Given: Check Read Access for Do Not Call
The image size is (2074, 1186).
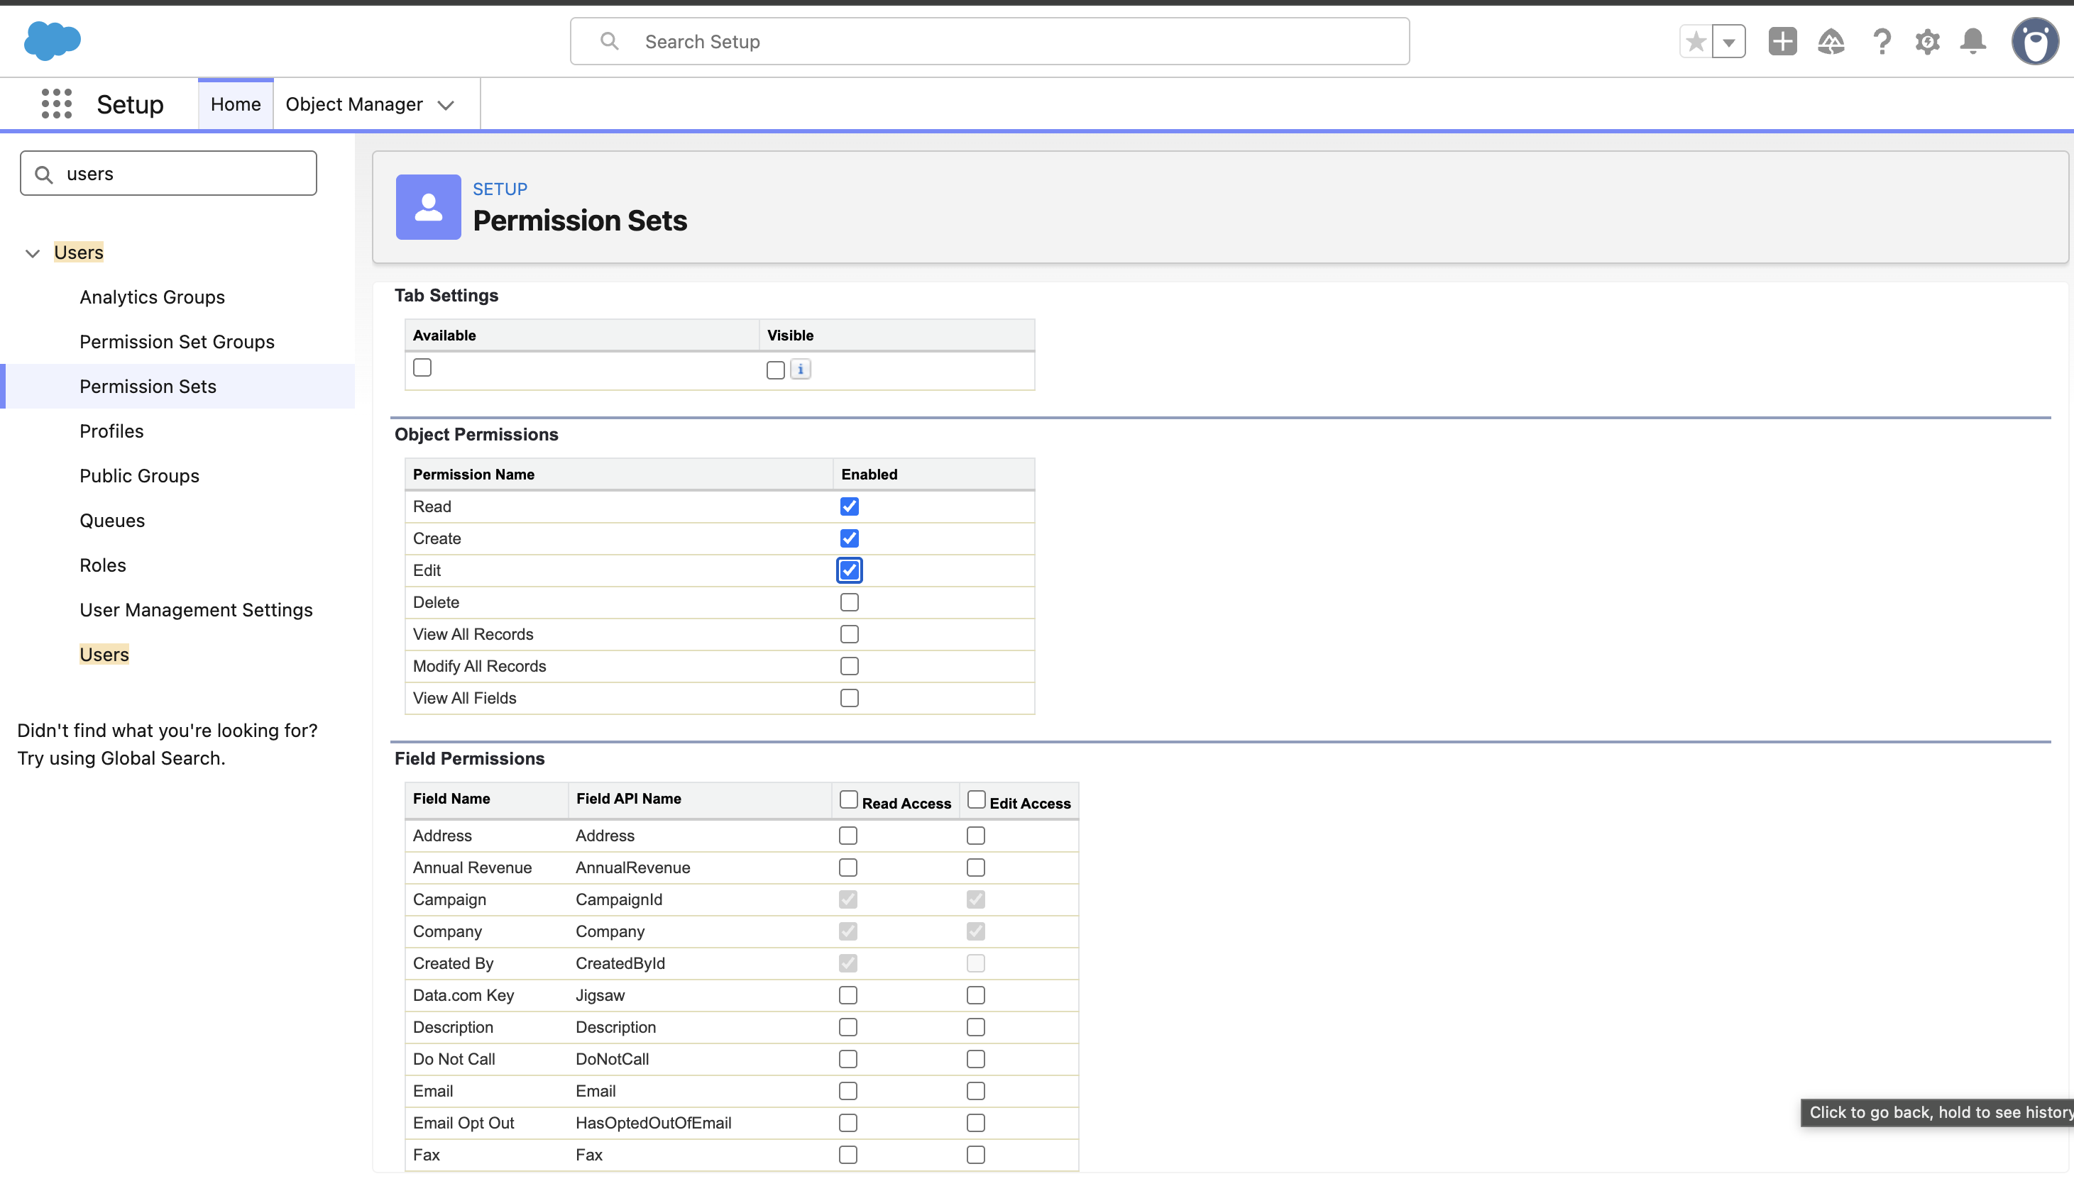Looking at the screenshot, I should click(x=848, y=1060).
